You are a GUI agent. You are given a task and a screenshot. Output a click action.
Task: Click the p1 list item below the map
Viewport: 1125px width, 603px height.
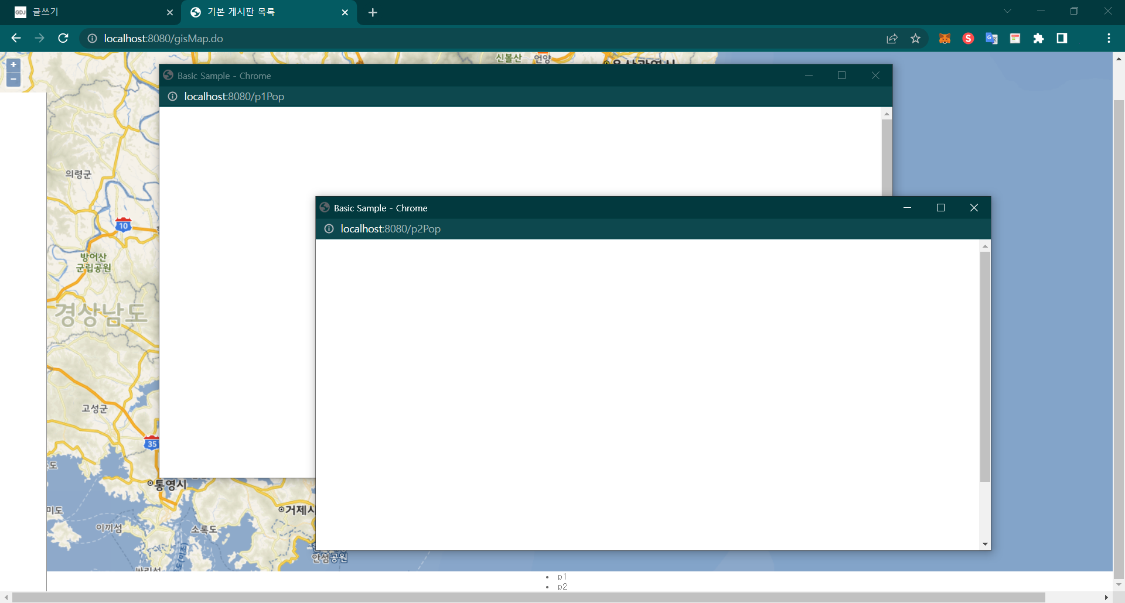click(x=562, y=577)
